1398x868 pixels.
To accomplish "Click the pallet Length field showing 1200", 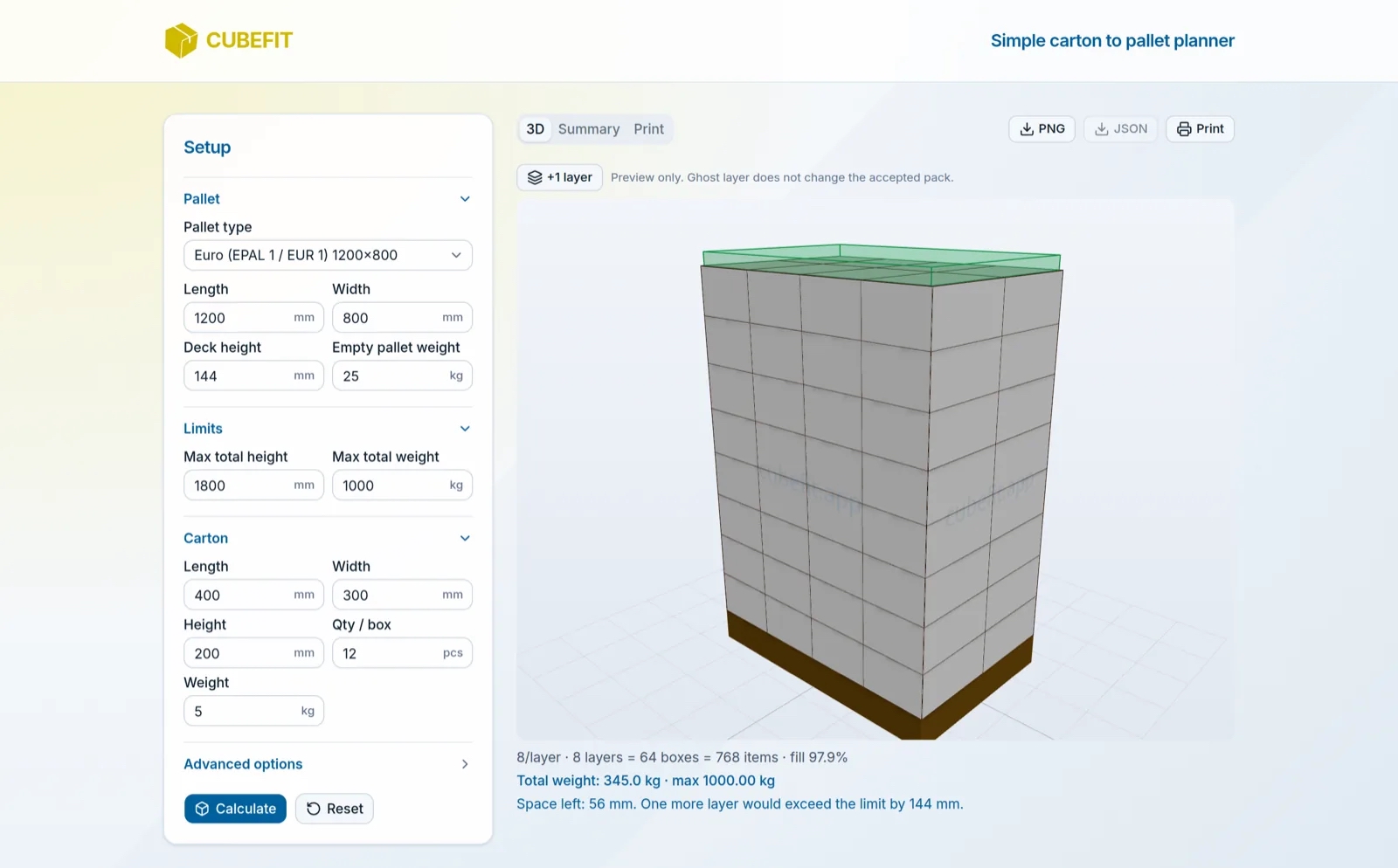I will pyautogui.click(x=253, y=318).
